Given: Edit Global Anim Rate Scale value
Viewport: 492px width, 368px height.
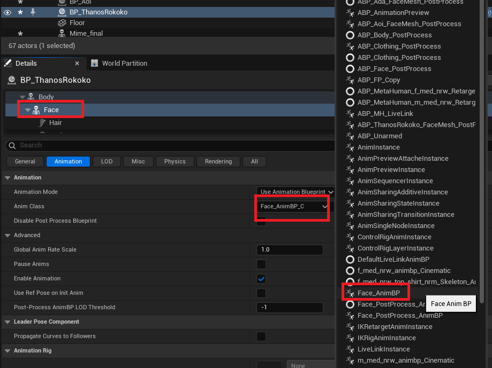Looking at the screenshot, I should pos(290,250).
